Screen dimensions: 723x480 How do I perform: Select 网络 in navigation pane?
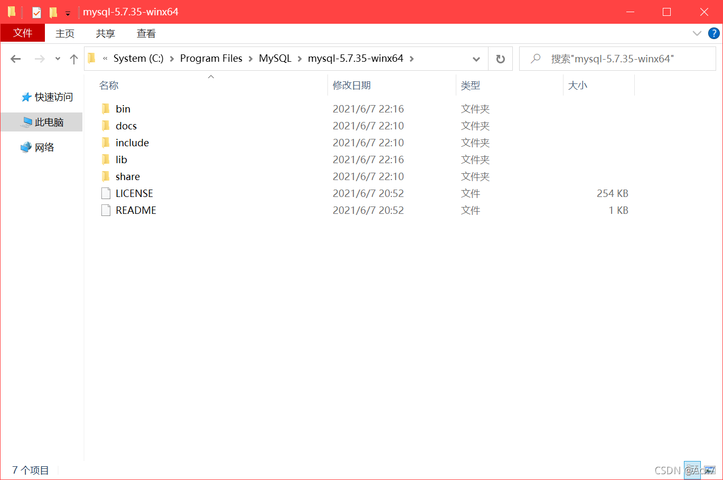point(44,147)
